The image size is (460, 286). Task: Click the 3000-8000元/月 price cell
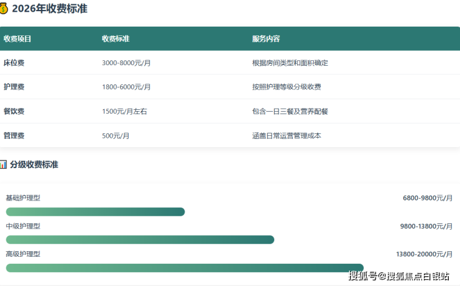(126, 63)
